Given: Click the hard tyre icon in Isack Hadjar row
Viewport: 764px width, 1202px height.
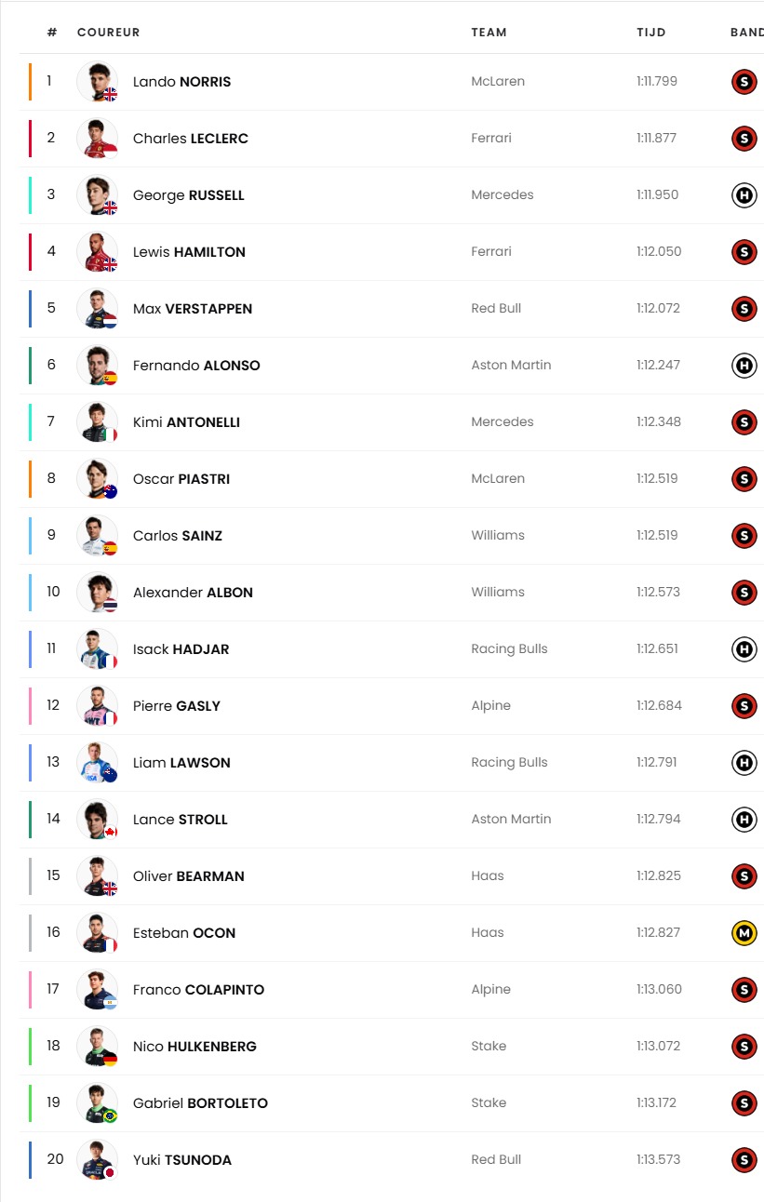Looking at the screenshot, I should pos(744,649).
